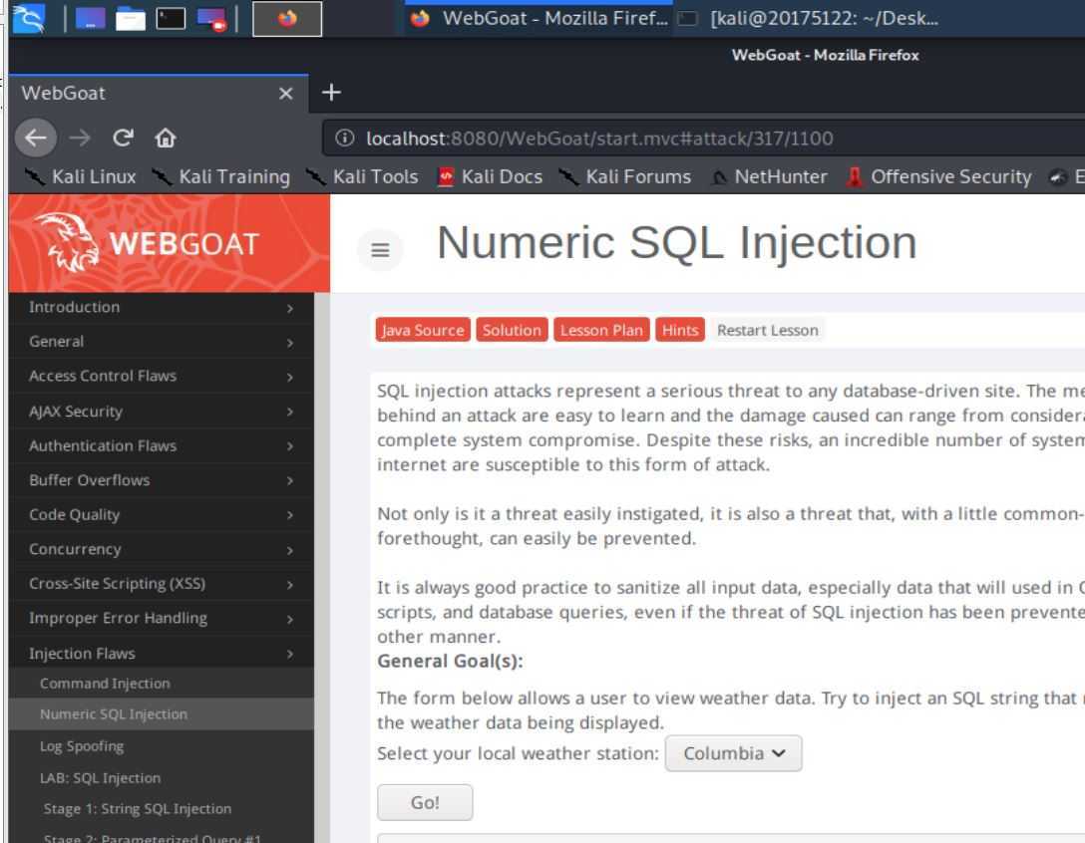Open the Offensive Security bookmark

939,177
